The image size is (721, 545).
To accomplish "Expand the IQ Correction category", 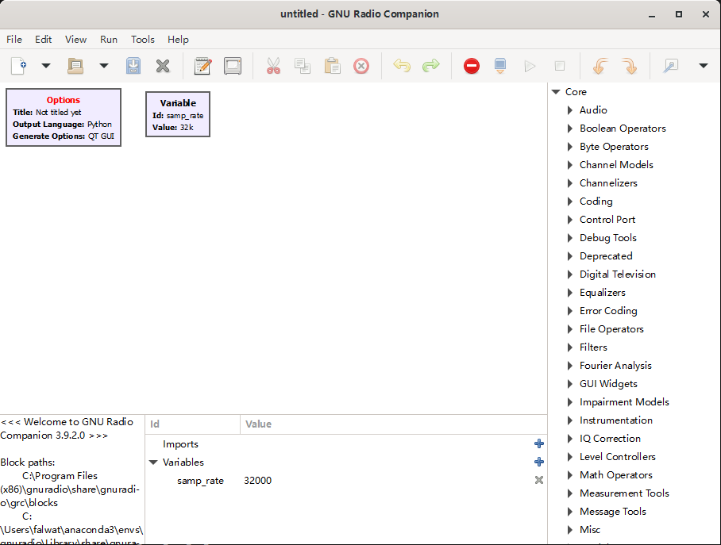I will [x=569, y=439].
